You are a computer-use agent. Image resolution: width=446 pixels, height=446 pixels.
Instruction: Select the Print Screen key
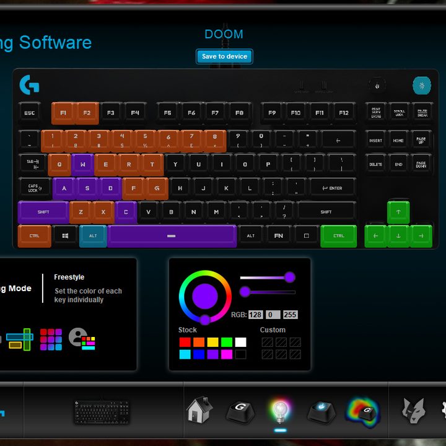[x=376, y=113]
